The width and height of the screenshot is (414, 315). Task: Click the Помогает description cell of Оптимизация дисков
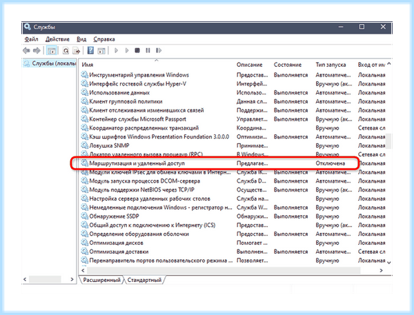coord(252,243)
